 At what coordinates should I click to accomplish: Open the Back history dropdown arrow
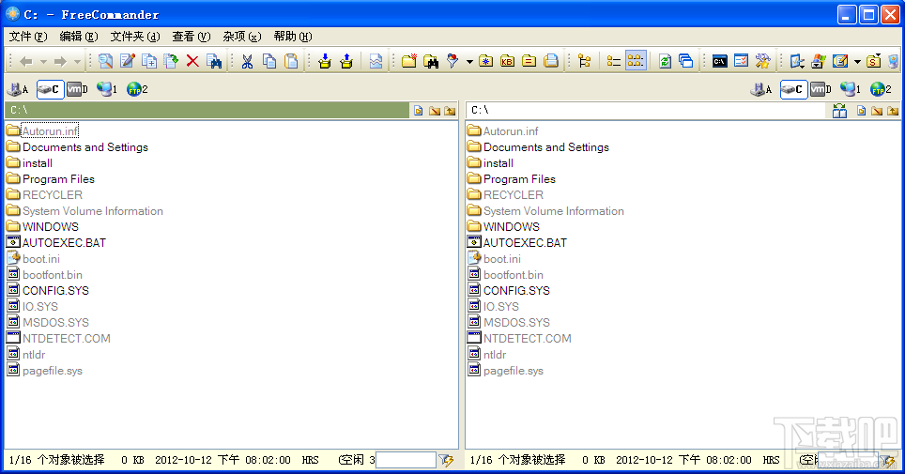point(43,61)
